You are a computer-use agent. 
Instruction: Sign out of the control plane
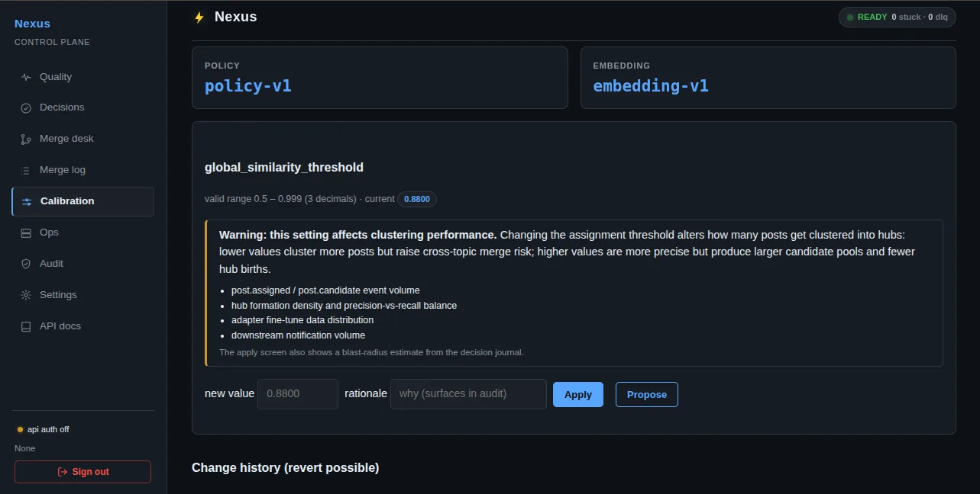tap(82, 472)
